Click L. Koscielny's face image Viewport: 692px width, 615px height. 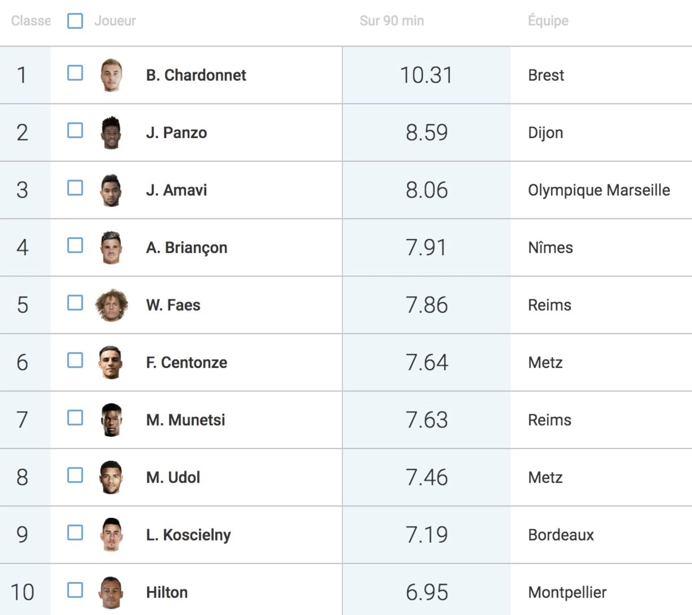coord(111,535)
